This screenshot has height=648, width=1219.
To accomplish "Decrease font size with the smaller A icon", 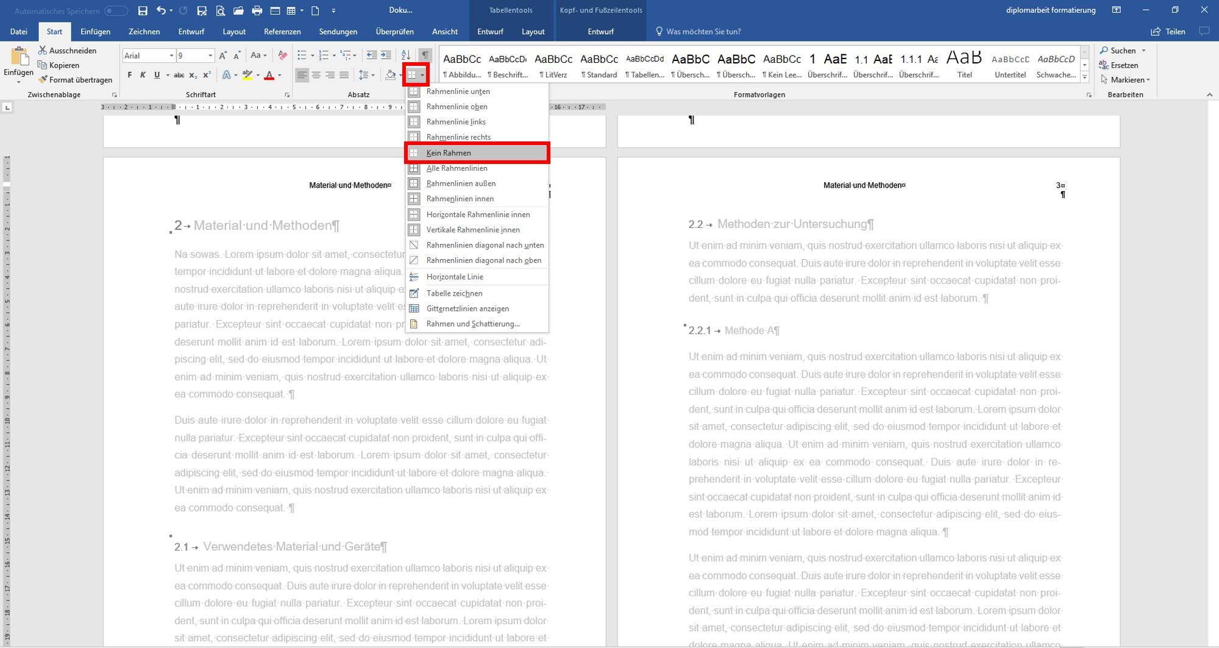I will tap(237, 55).
